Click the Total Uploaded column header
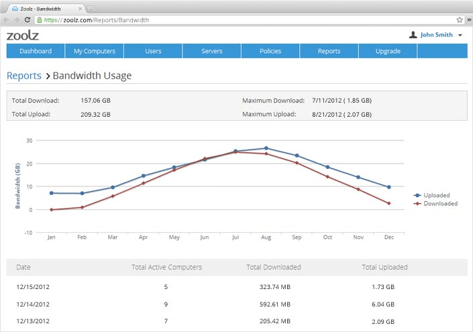This screenshot has height=332, width=473. pyautogui.click(x=384, y=267)
